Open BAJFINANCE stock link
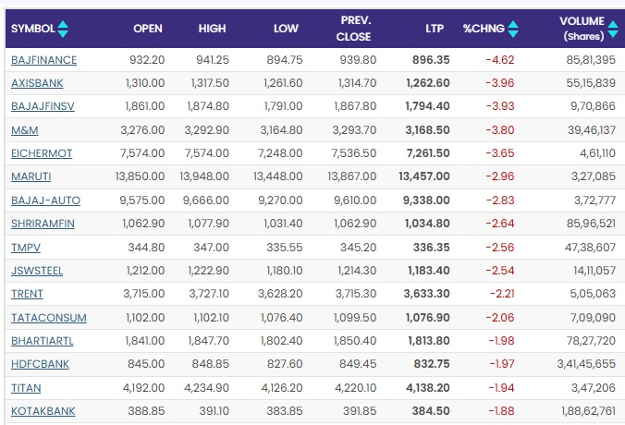 click(x=43, y=60)
